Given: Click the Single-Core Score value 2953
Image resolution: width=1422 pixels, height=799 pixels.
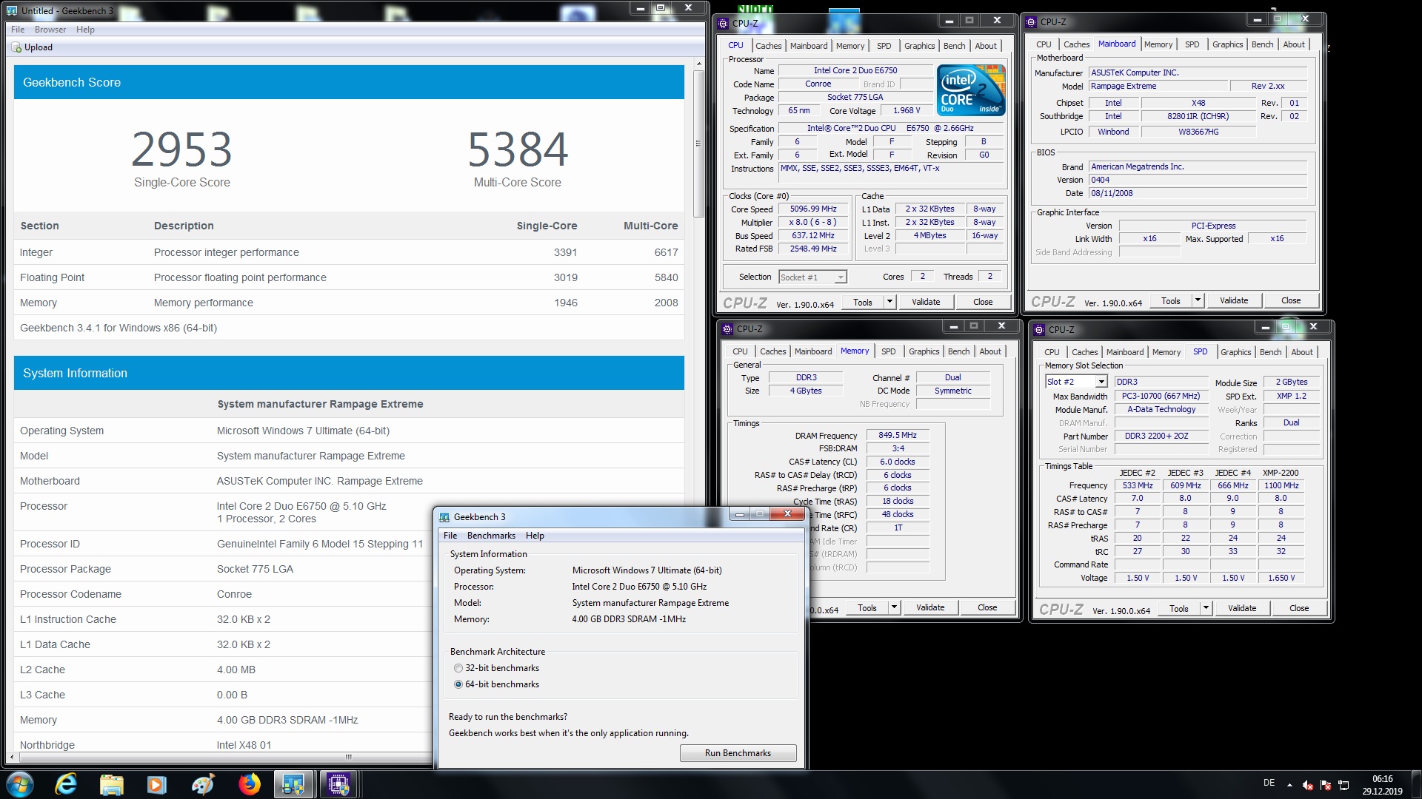Looking at the screenshot, I should (182, 149).
